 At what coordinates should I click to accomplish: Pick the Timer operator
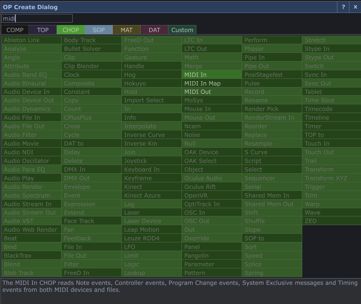pyautogui.click(x=332, y=126)
